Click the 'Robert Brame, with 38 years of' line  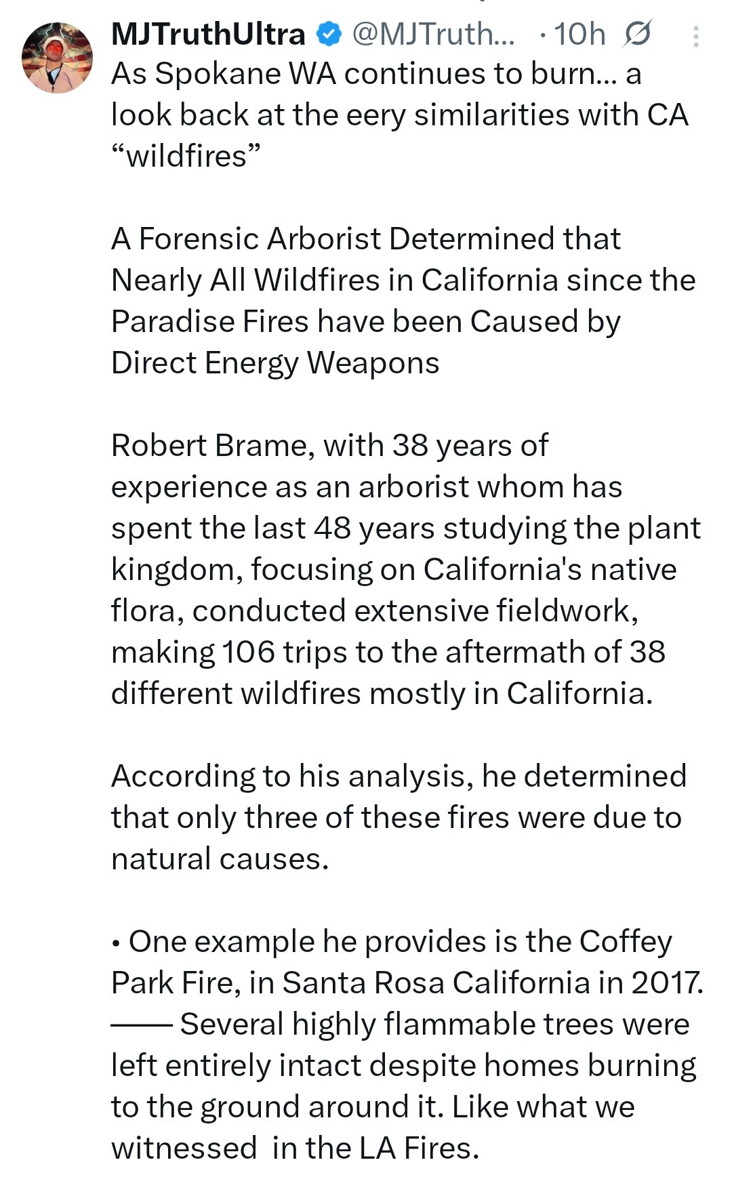tap(330, 446)
